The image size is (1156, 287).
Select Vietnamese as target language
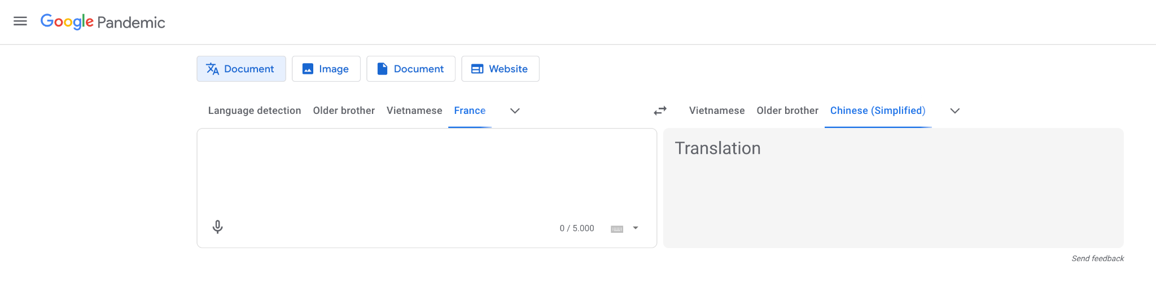coord(717,111)
